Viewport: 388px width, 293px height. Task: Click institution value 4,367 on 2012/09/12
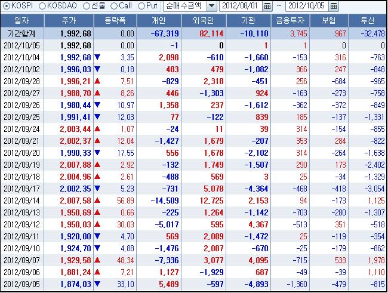[258, 224]
